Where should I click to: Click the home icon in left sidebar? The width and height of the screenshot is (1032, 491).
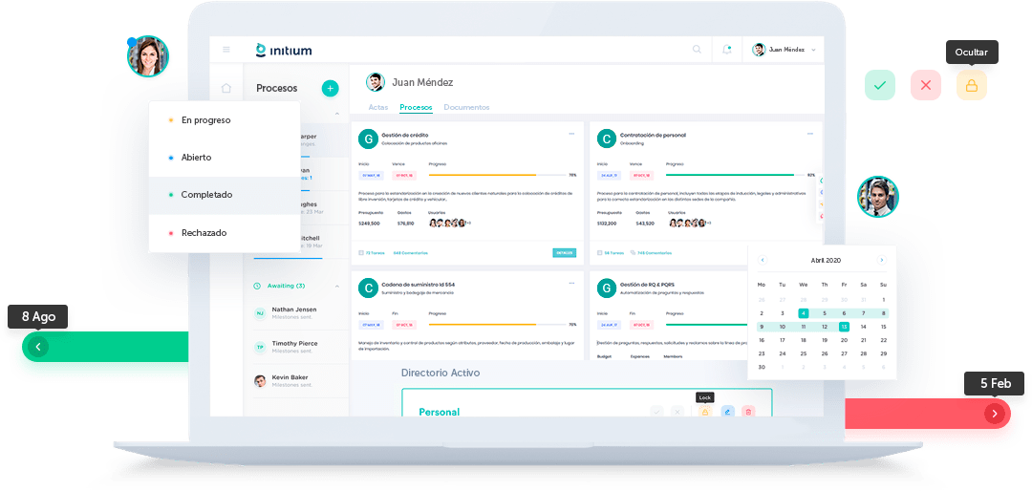click(226, 88)
